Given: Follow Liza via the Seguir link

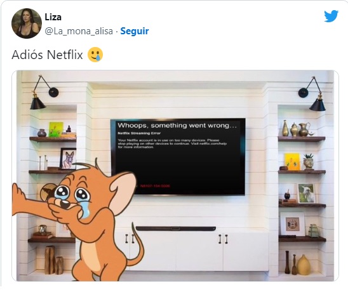Looking at the screenshot, I should point(135,31).
